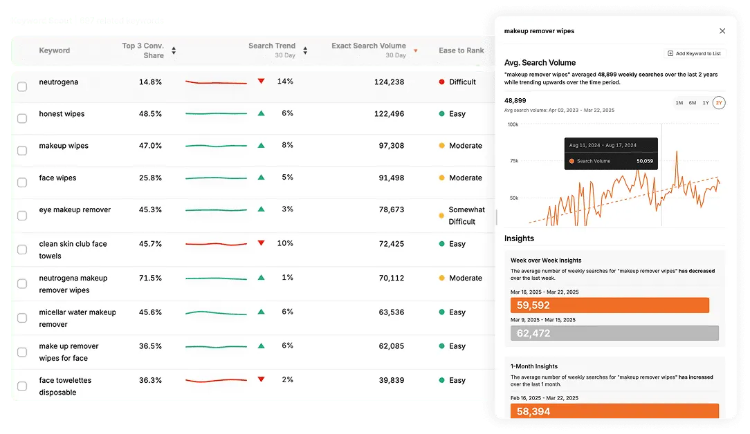Click the Keyword column header
The width and height of the screenshot is (750, 434).
click(55, 50)
